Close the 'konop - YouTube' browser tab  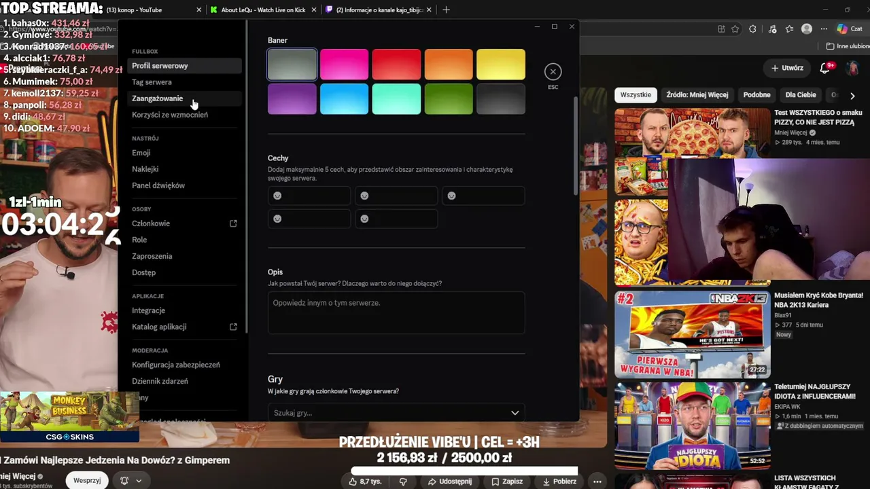pos(199,10)
